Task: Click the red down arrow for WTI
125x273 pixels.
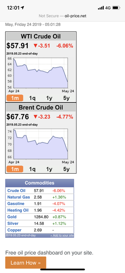Action: click(x=36, y=46)
